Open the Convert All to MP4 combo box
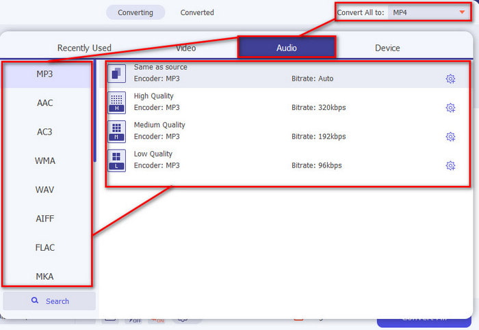This screenshot has height=330, width=479. click(x=429, y=12)
